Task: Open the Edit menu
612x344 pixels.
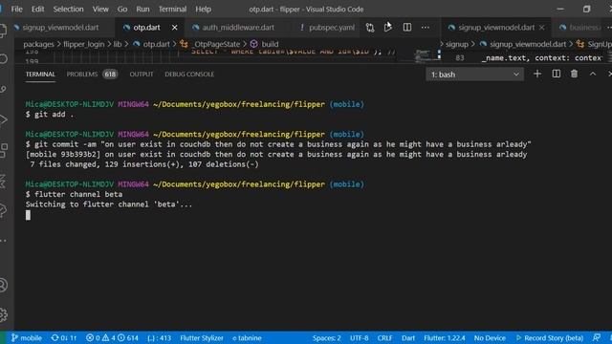Action: (x=38, y=9)
